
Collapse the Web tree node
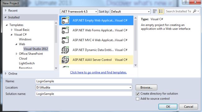[x=16, y=44]
